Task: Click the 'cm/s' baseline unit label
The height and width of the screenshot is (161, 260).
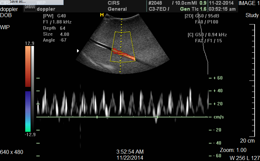Action: tap(219, 117)
